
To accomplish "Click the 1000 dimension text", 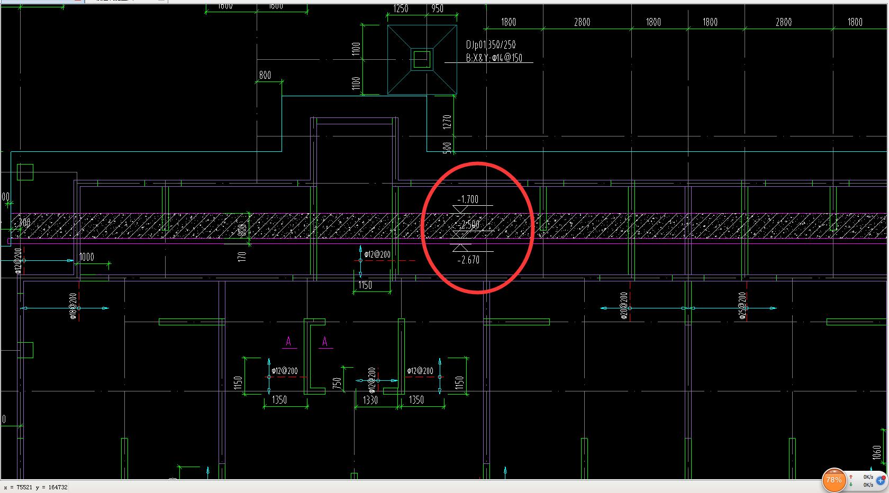I will click(86, 257).
